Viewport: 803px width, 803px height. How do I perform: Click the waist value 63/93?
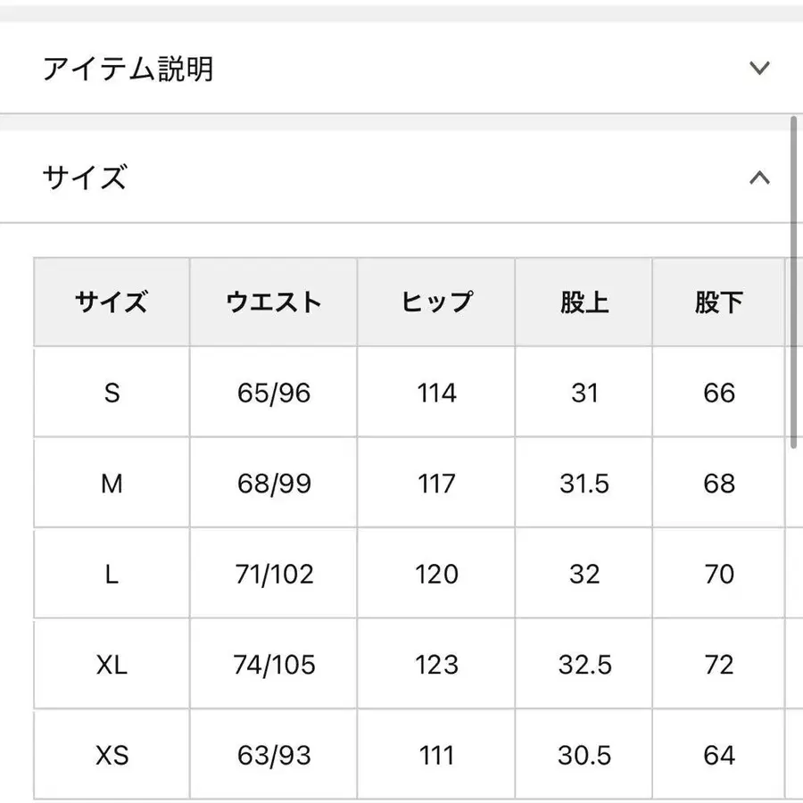pos(274,756)
